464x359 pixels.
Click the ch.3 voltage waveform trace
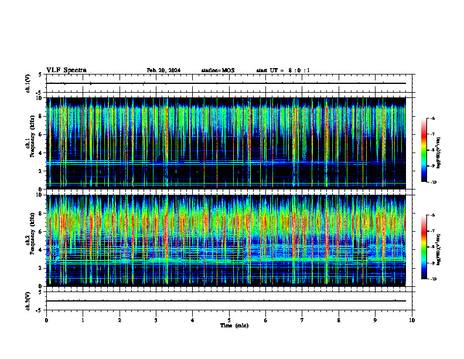(x=226, y=301)
